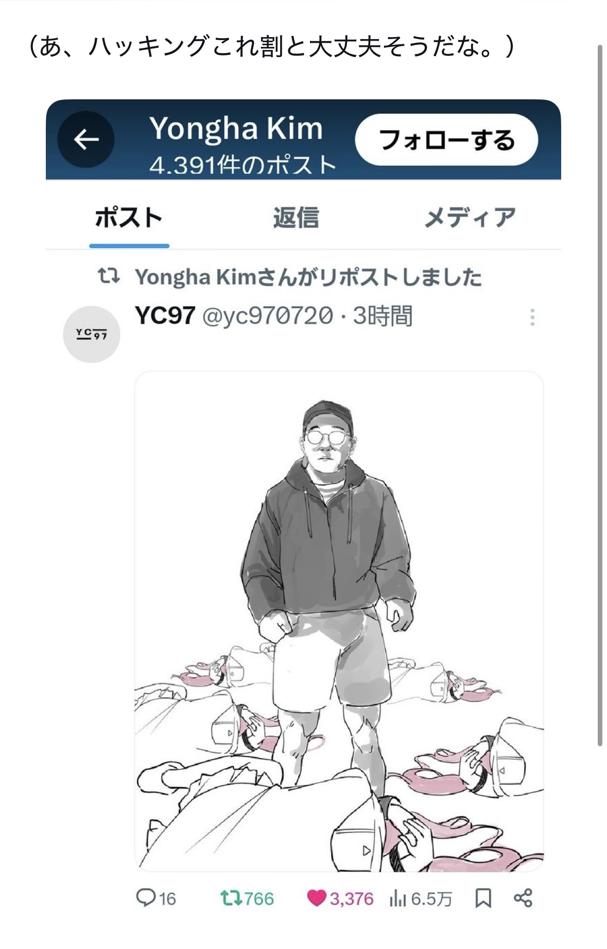Click the フォローする follow button
Viewport: 607px width, 949px height.
pyautogui.click(x=446, y=140)
